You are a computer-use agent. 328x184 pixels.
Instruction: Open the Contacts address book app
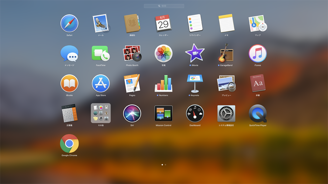132,23
